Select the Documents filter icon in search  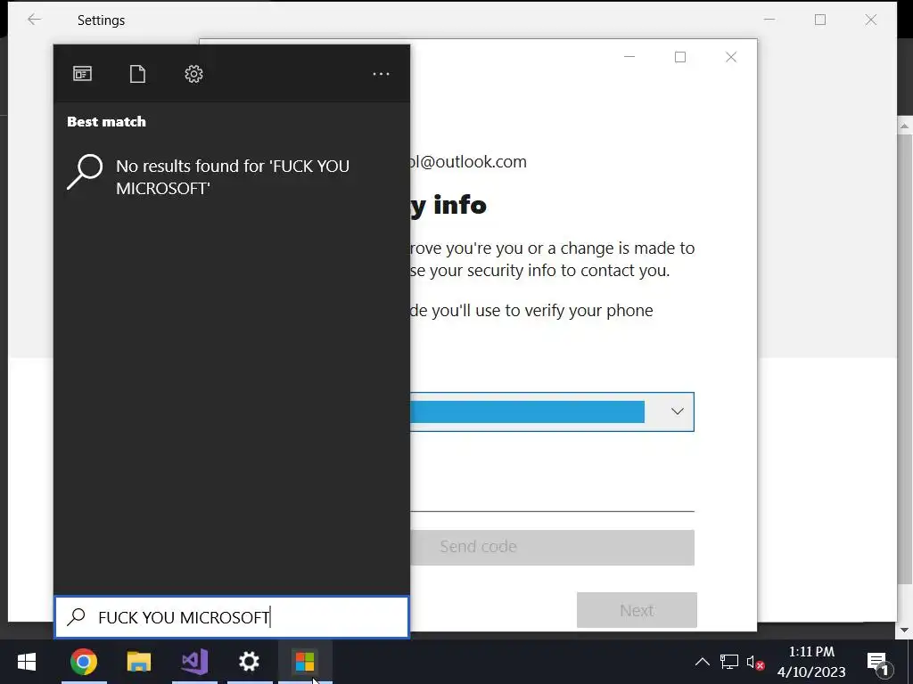click(137, 74)
